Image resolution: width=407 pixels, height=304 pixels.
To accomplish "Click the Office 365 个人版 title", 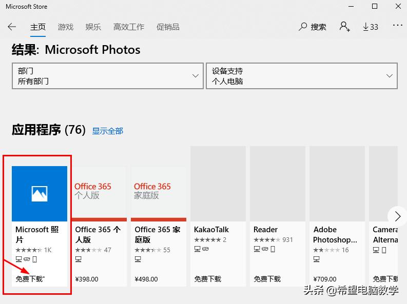I will [x=98, y=235].
